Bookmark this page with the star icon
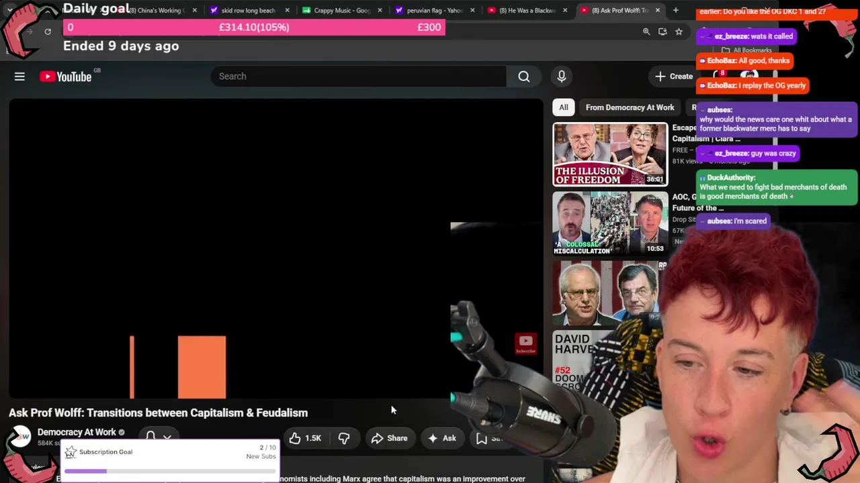This screenshot has height=483, width=860. pos(679,32)
